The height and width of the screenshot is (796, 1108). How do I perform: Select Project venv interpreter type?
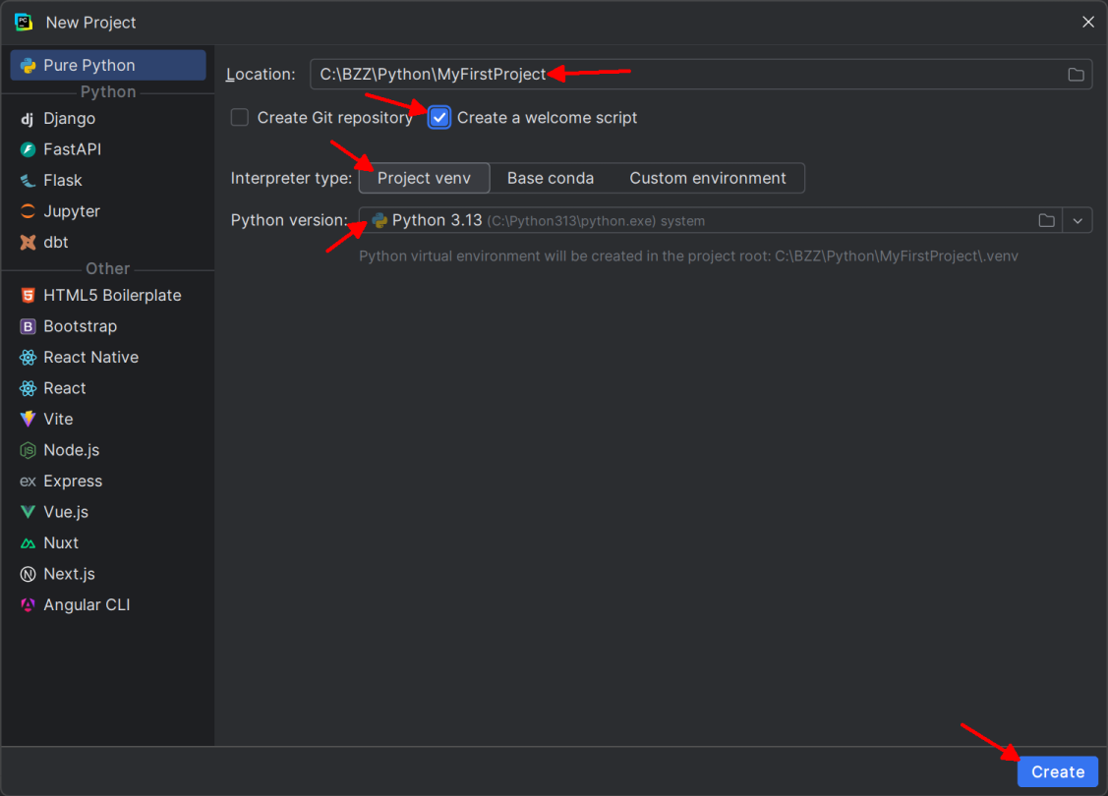click(x=424, y=178)
